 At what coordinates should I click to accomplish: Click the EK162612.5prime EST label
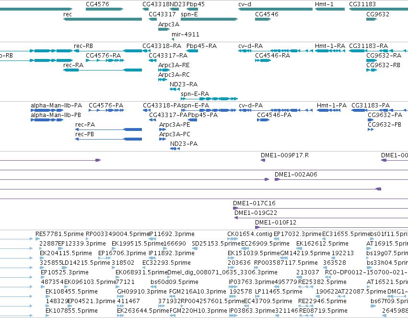click(322, 244)
